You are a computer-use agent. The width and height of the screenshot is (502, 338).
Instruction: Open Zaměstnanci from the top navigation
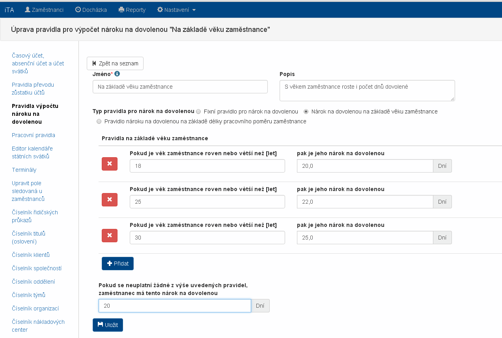(x=44, y=10)
